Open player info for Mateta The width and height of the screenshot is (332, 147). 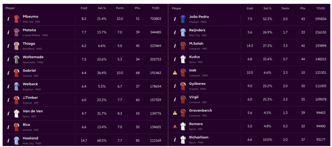click(8, 33)
